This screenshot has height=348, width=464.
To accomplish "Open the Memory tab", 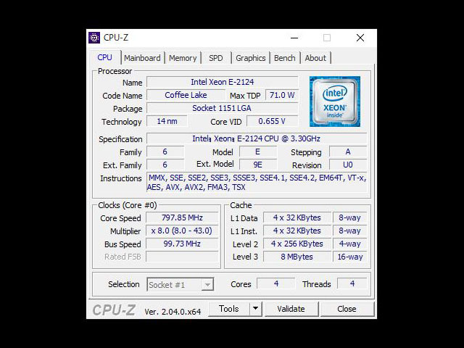I will [183, 58].
